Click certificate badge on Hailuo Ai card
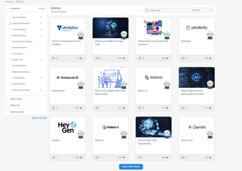Image resolution: width=242 pixels, height=171 pixels. pos(124,135)
